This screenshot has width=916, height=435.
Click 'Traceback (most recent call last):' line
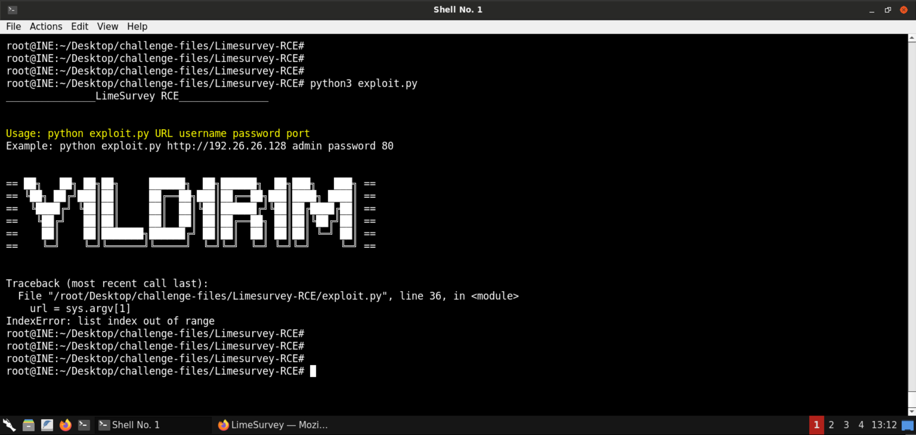point(107,283)
